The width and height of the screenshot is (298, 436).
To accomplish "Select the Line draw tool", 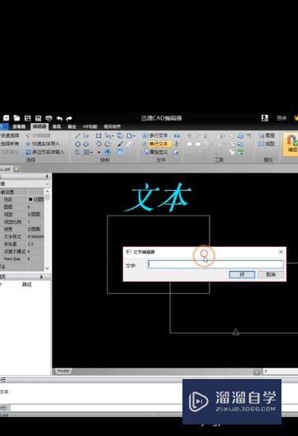I will 78,135.
